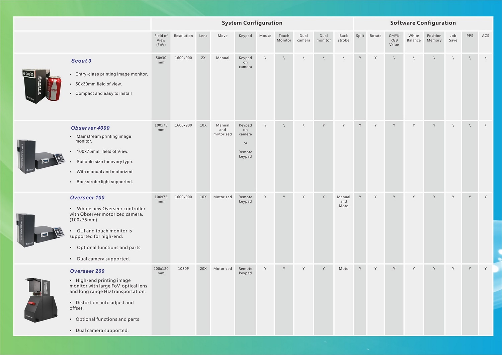Open the Overseer 100 product title
Screen dimensions: 502x355
point(87,198)
